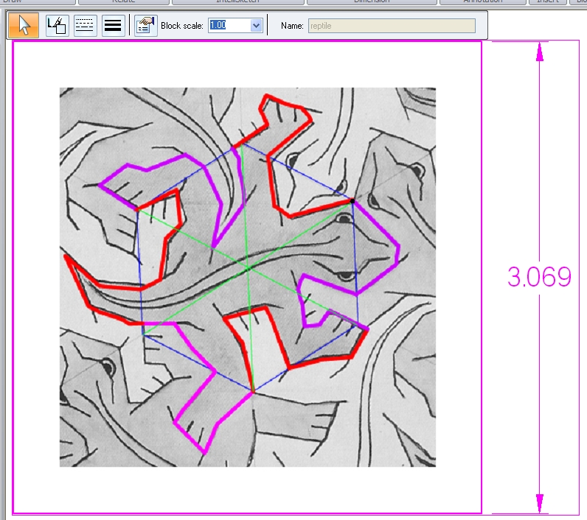Viewport: 587px width, 520px height.
Task: Click the Block scale label
Action: (182, 26)
